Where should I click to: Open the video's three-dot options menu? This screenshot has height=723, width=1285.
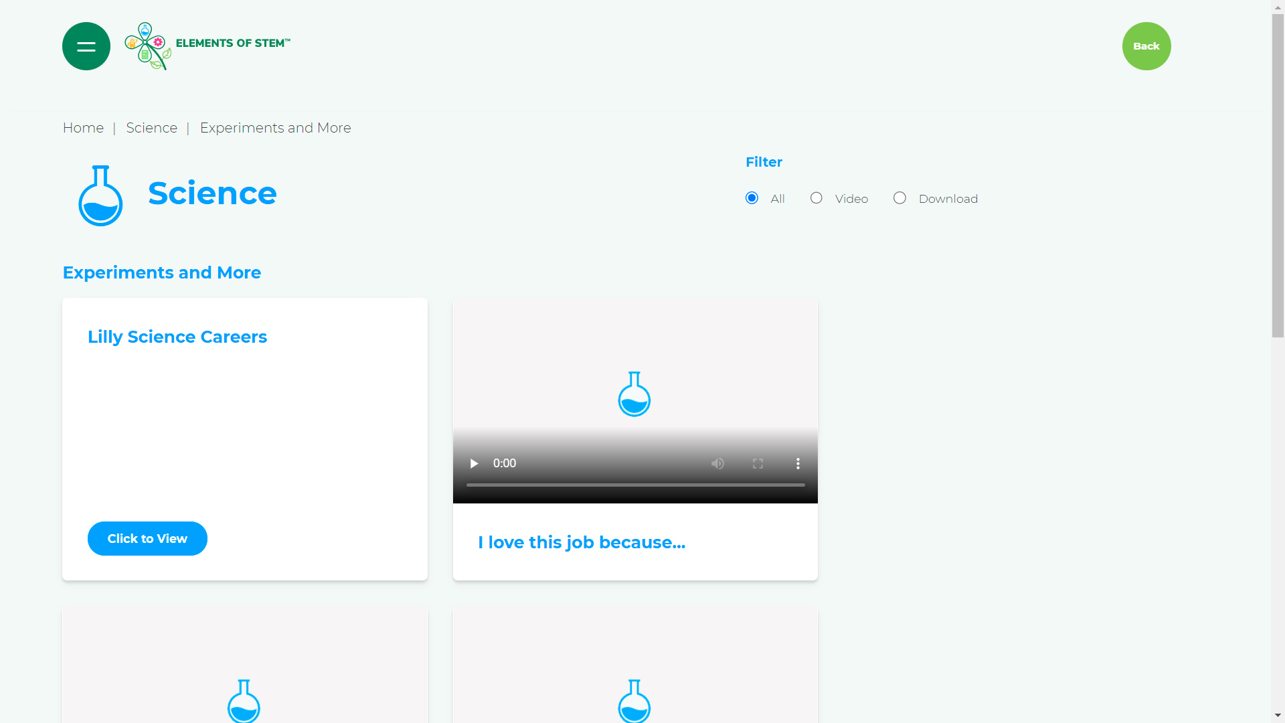point(798,463)
